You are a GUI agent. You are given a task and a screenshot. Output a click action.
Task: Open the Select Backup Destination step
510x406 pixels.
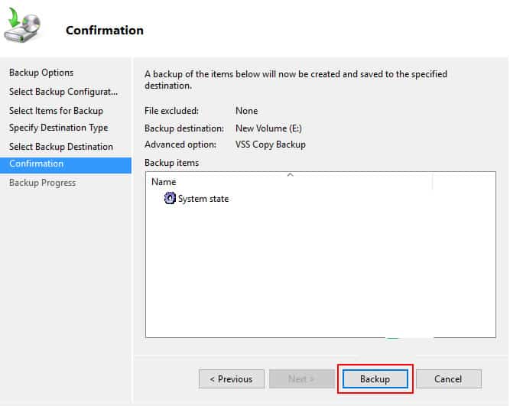point(61,147)
